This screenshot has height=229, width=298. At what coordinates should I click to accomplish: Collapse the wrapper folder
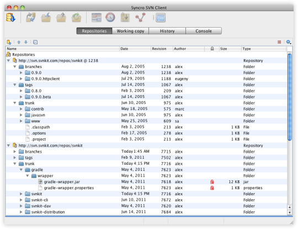click(28, 176)
